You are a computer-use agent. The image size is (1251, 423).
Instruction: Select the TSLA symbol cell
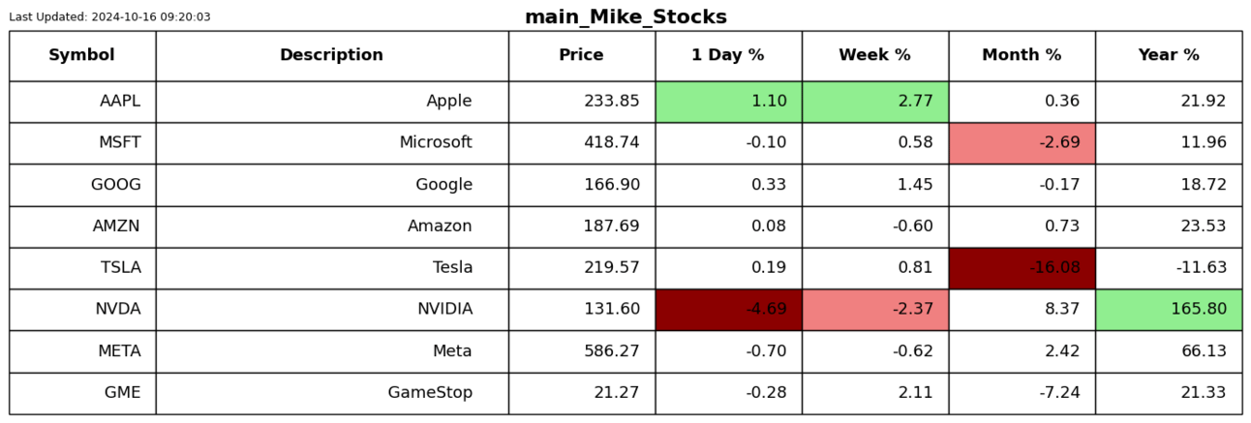tap(82, 268)
